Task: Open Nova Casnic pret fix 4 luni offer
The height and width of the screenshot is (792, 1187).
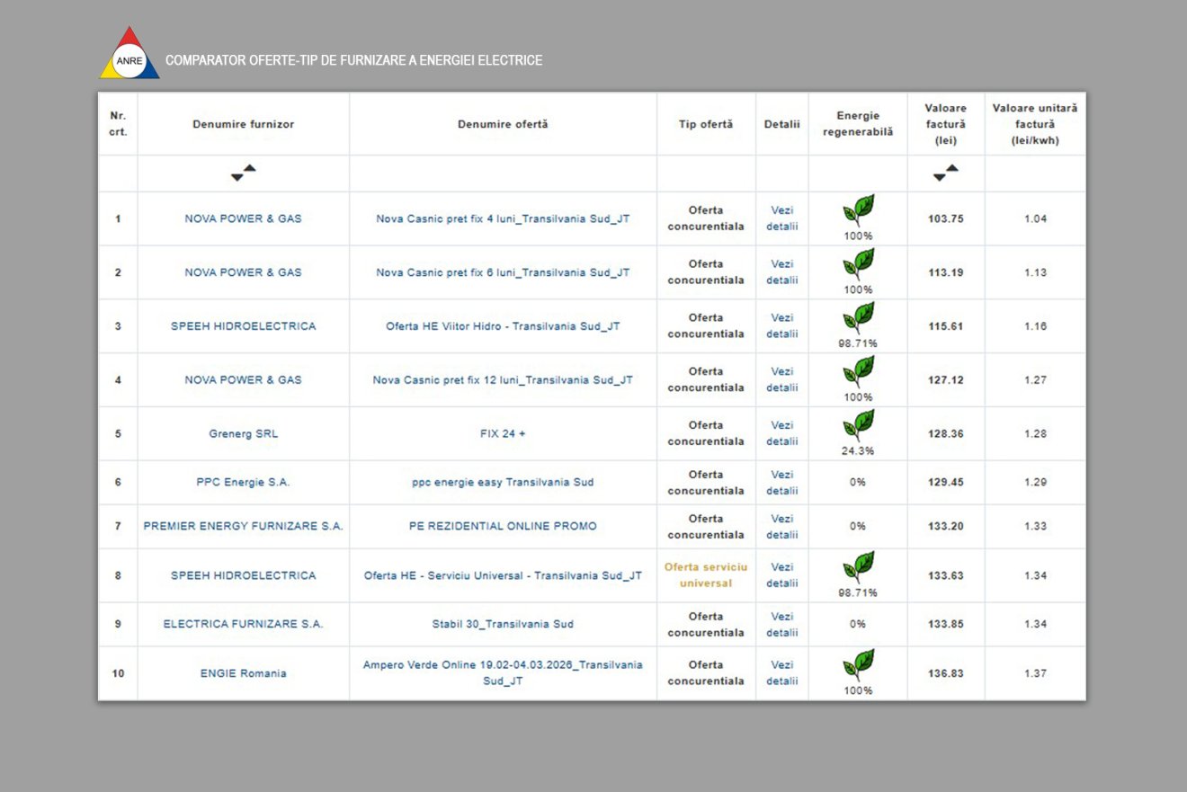Action: (503, 218)
